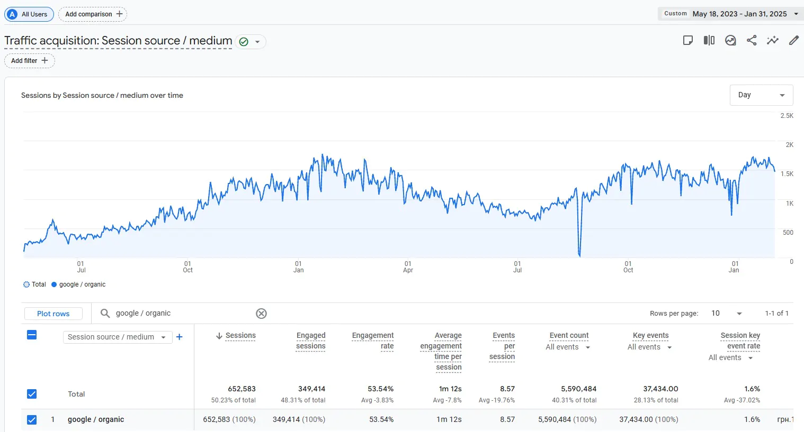Click the report verified checkmark icon
Screen dimensions: 804x432
click(244, 42)
